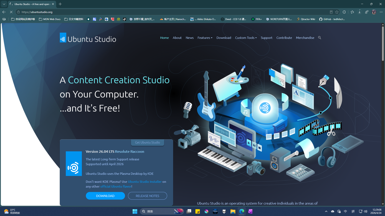Open the About page from navigation
Viewport: 385px width, 216px height.
[177, 38]
